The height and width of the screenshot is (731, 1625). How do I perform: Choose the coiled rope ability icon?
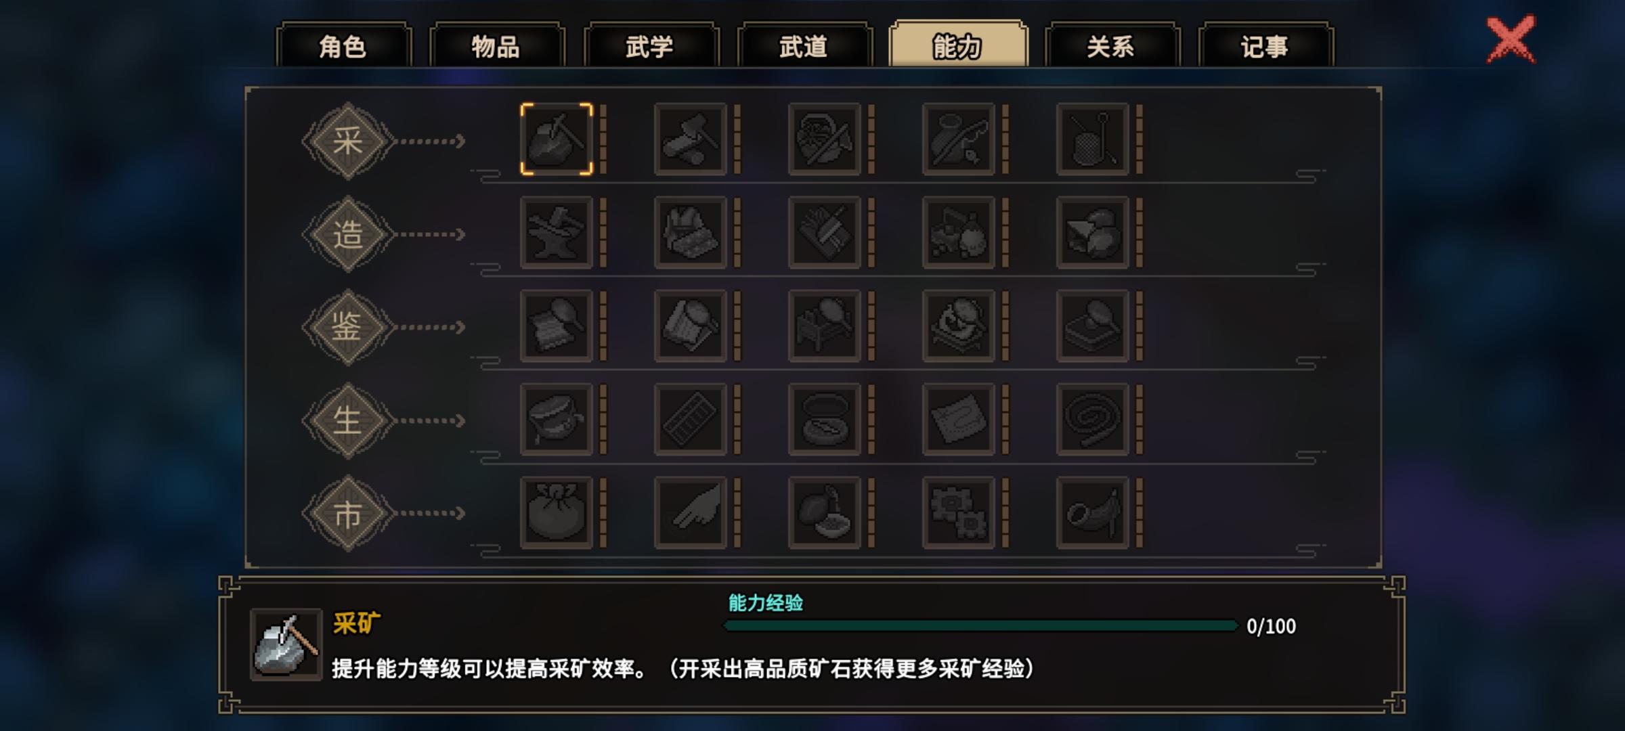[1092, 419]
